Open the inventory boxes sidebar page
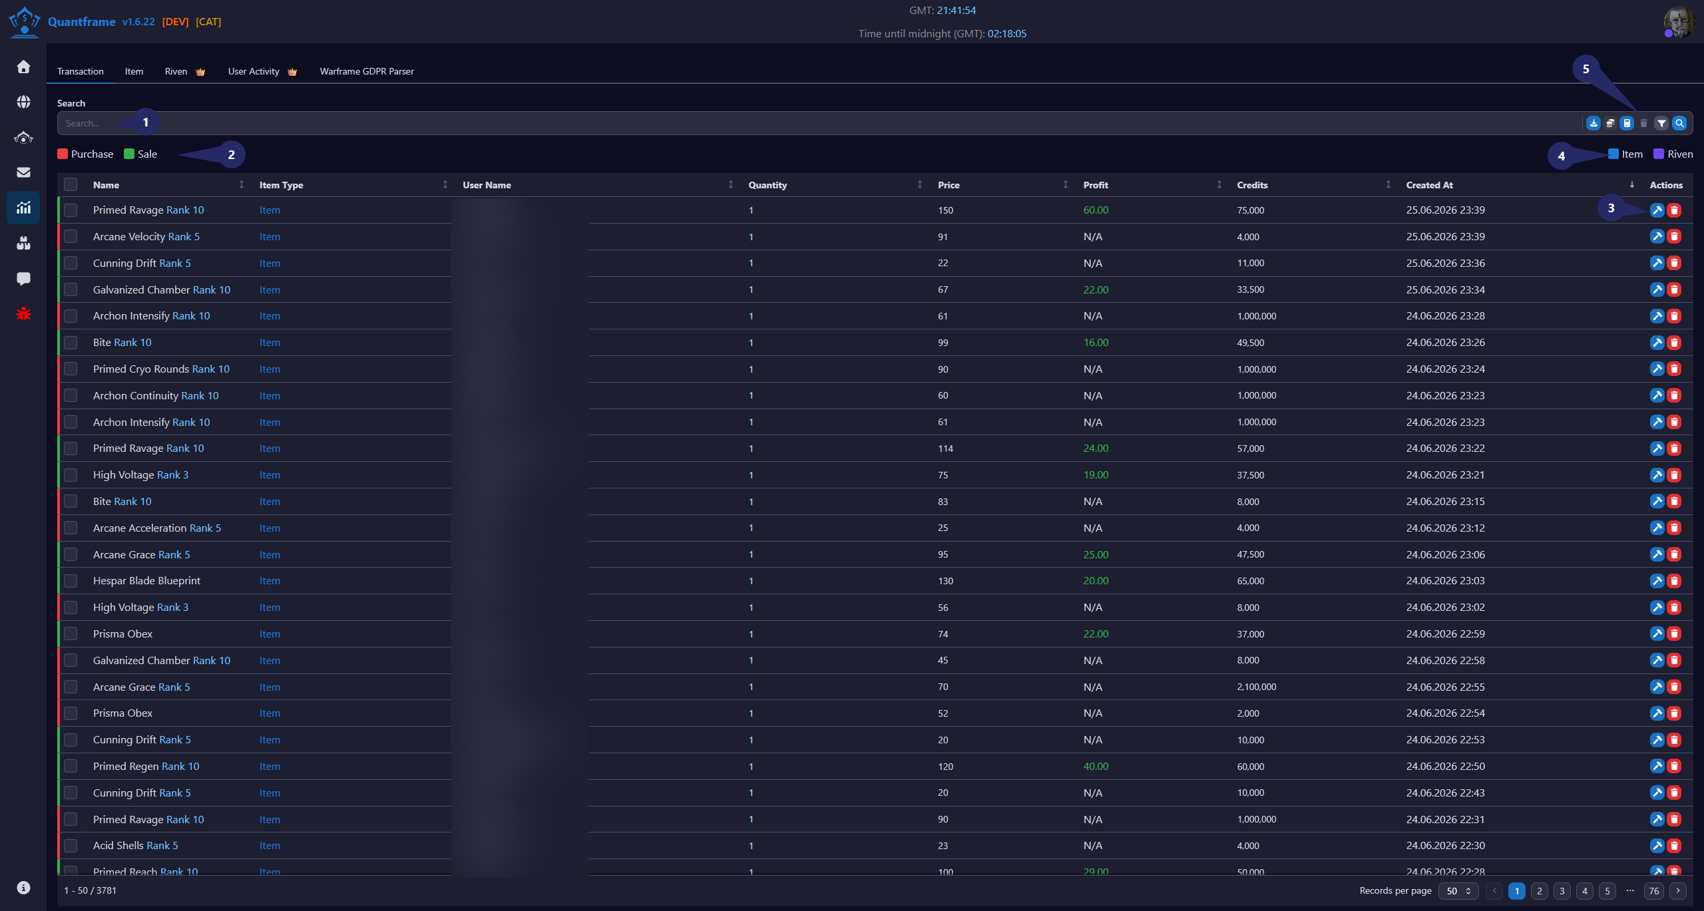1704x911 pixels. 23,243
